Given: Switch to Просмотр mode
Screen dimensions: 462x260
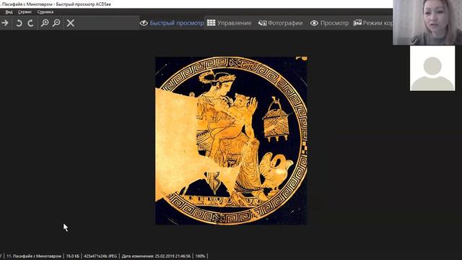Looking at the screenshot, I should [x=329, y=23].
